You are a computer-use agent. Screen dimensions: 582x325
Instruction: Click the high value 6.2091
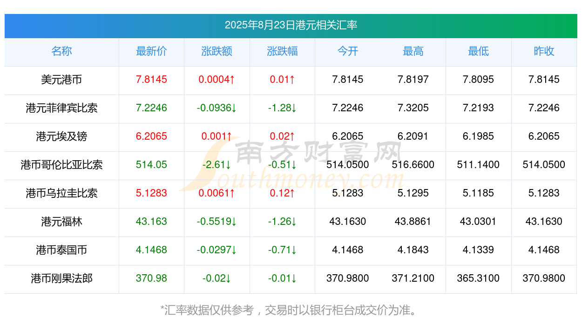point(413,136)
